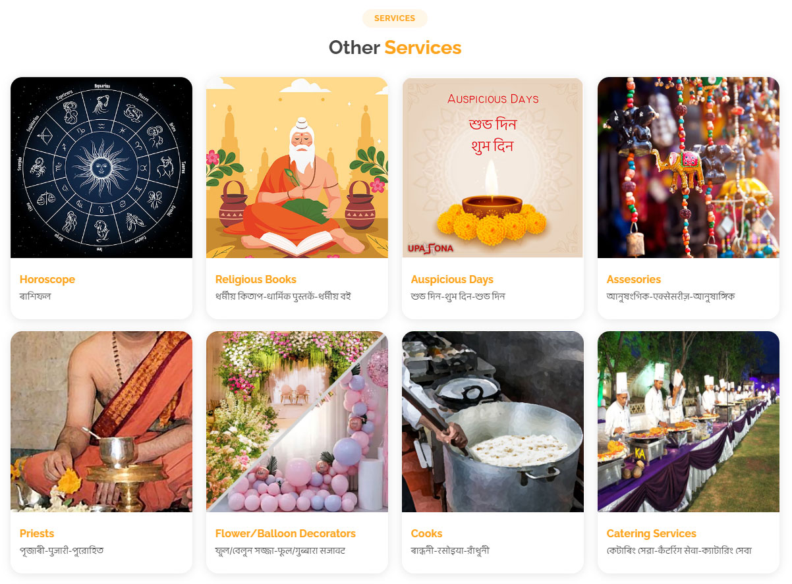The image size is (792, 584).
Task: Select the Auspicious Days lamp image
Action: 493,167
